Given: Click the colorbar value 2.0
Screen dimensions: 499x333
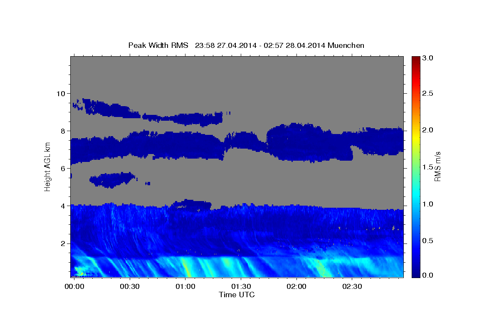Looking at the screenshot, I should [x=428, y=130].
